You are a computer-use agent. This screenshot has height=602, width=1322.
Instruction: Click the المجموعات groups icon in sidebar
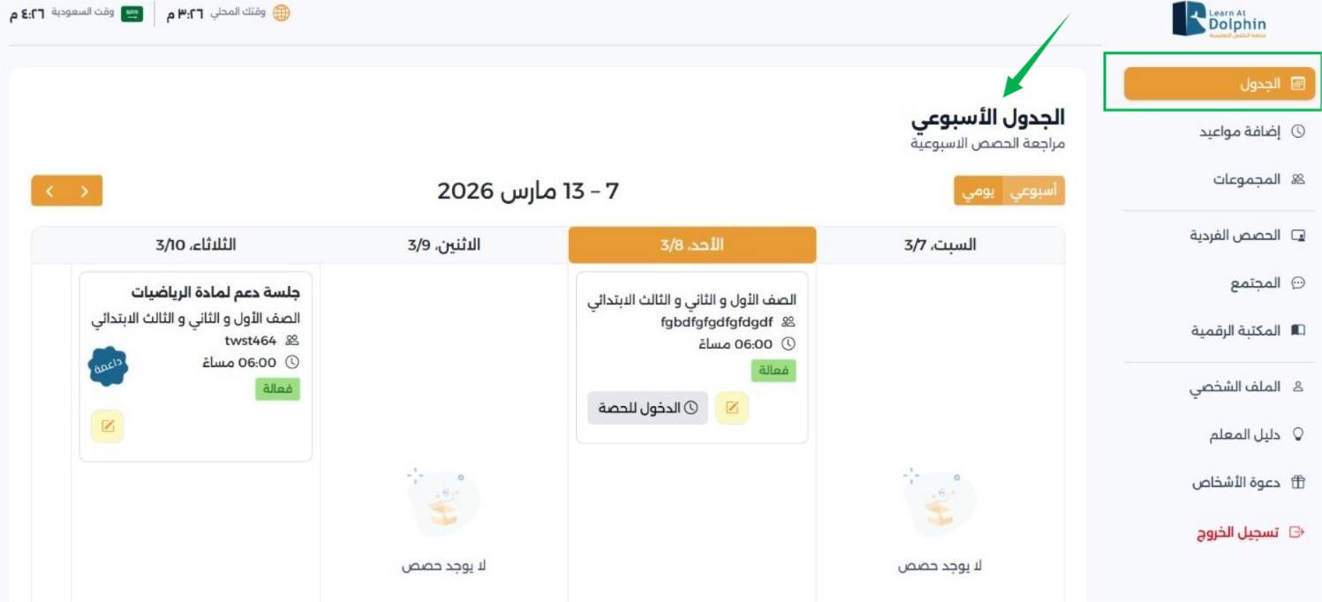tap(1297, 179)
